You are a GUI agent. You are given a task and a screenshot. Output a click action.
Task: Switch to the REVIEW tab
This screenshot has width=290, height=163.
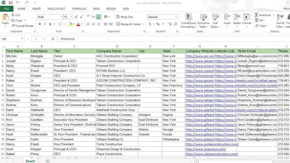[111, 9]
